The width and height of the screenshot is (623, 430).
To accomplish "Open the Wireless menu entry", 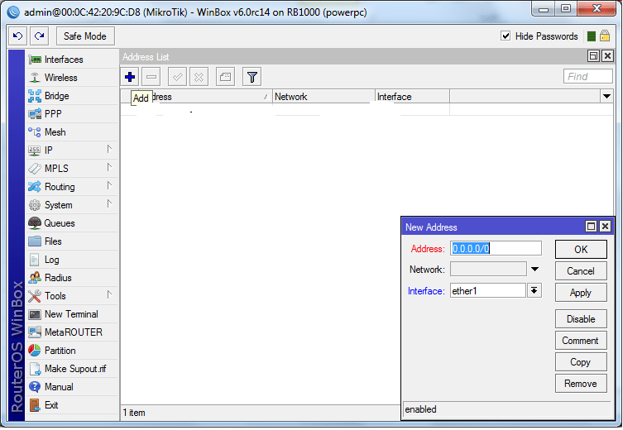I will click(x=72, y=78).
